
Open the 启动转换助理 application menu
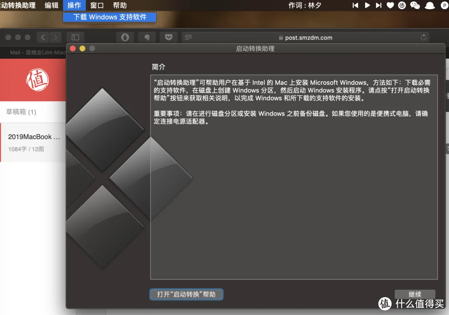[18, 5]
